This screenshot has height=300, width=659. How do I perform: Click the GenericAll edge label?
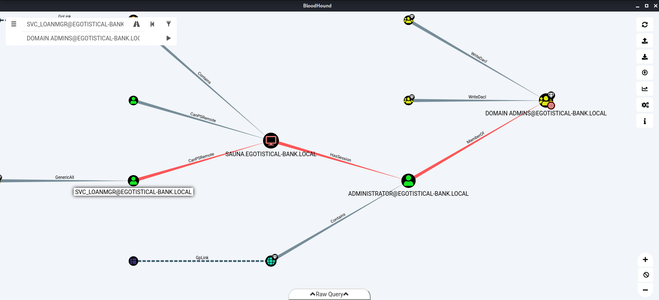[65, 177]
